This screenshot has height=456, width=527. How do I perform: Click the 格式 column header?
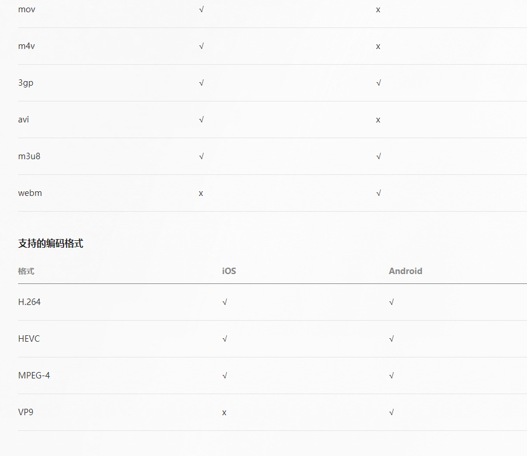(26, 271)
